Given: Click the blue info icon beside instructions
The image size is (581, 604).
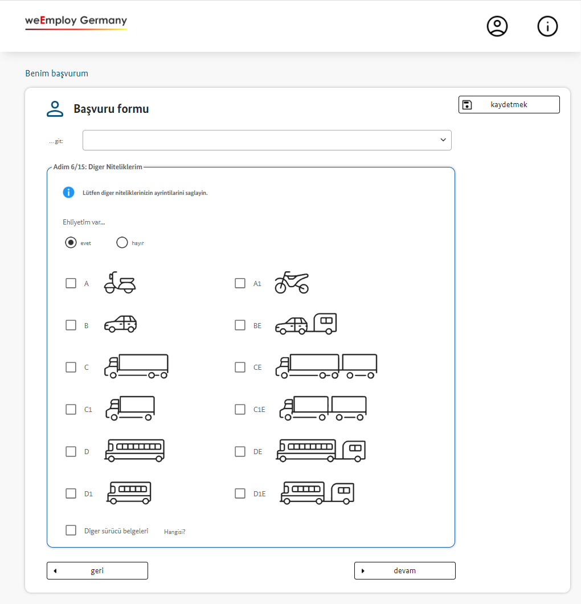Looking at the screenshot, I should tap(68, 192).
